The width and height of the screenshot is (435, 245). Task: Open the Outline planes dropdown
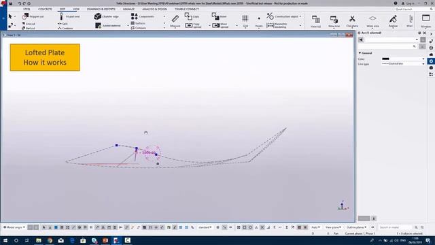pyautogui.click(x=356, y=227)
